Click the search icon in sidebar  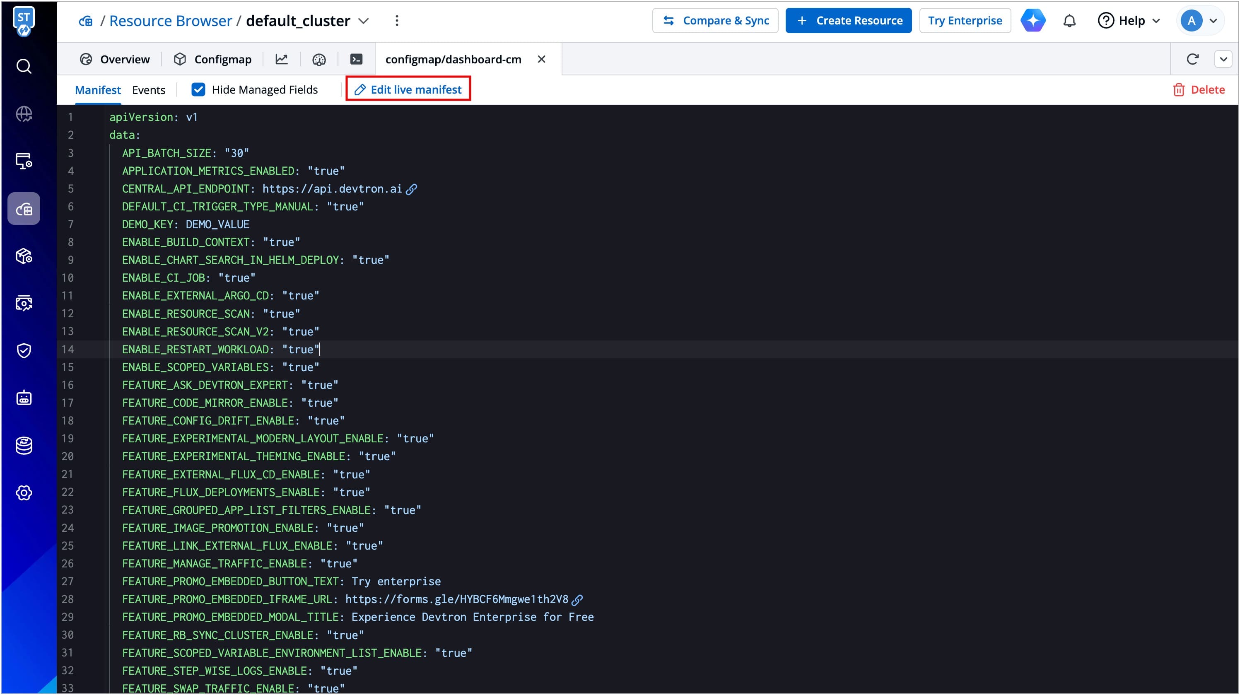click(x=24, y=66)
